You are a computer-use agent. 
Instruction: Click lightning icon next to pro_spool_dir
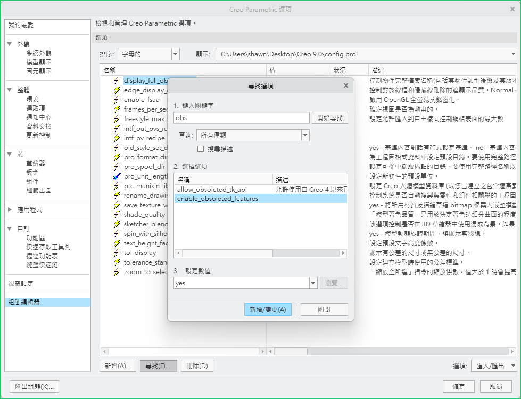[x=117, y=167]
